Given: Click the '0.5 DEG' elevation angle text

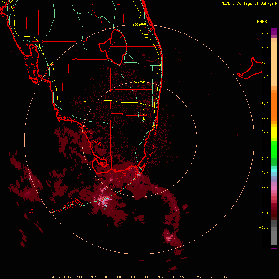Looking at the screenshot, I should [x=155, y=277].
